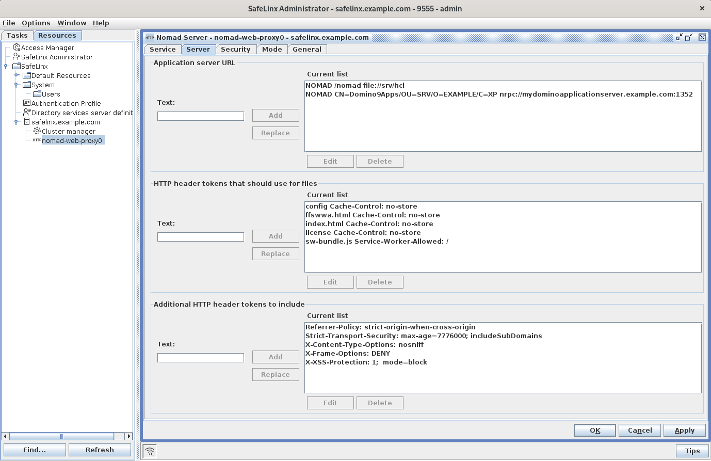Select the Server tab
The image size is (711, 461).
(198, 49)
